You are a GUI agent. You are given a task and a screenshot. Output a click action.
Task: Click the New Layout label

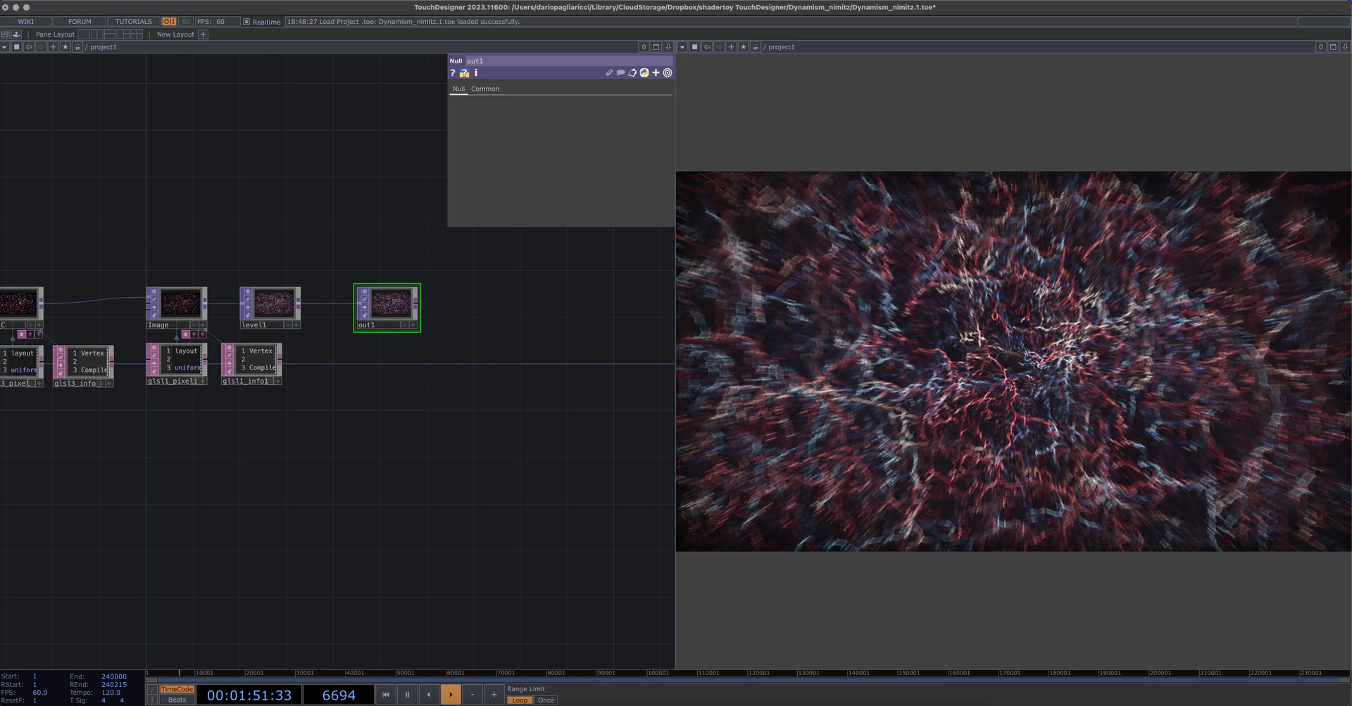(x=175, y=34)
